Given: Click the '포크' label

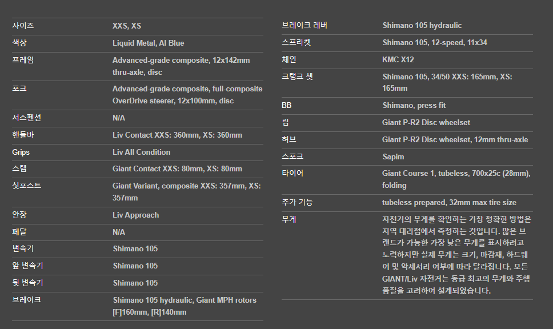Looking at the screenshot, I should (x=19, y=89).
